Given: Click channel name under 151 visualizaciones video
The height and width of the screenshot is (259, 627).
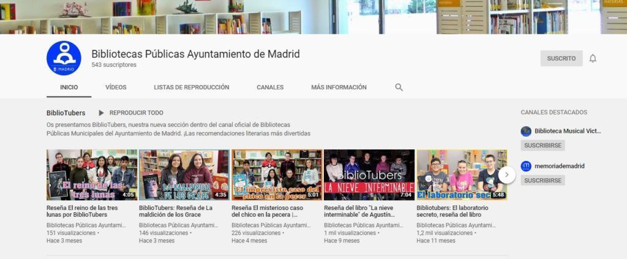Looking at the screenshot, I should [86, 225].
